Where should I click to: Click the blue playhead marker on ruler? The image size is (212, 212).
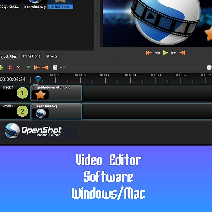click(x=38, y=79)
